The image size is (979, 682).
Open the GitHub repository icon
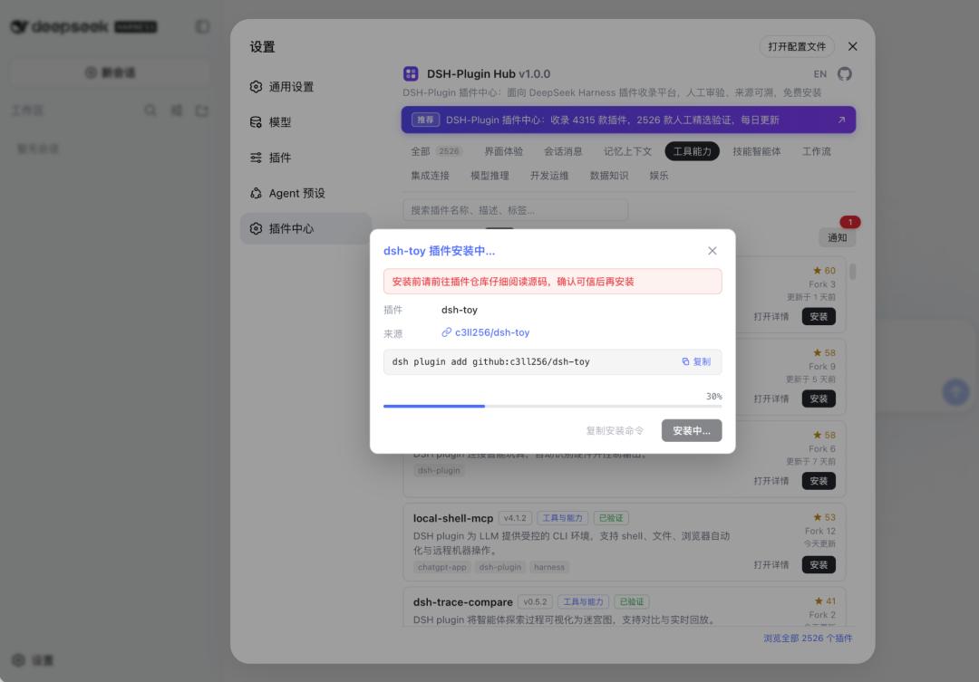pos(844,73)
